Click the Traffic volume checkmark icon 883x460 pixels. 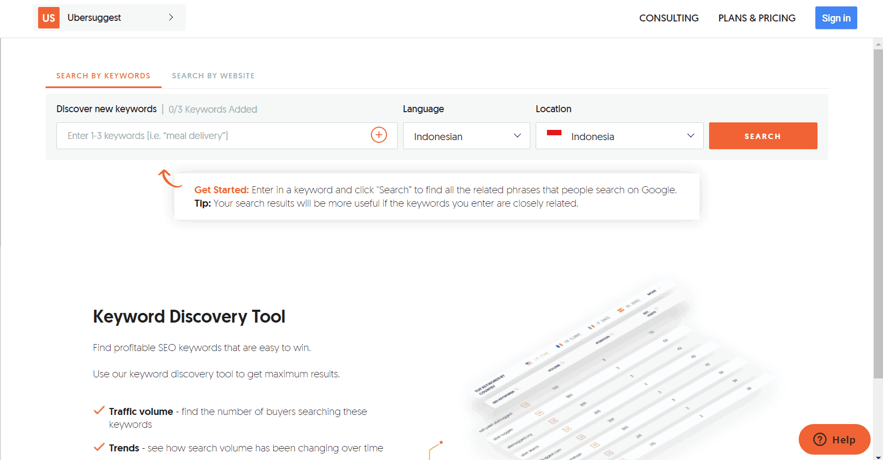click(x=99, y=411)
